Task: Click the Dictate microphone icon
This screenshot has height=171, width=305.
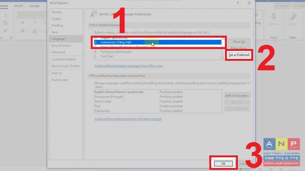Action: [273, 17]
